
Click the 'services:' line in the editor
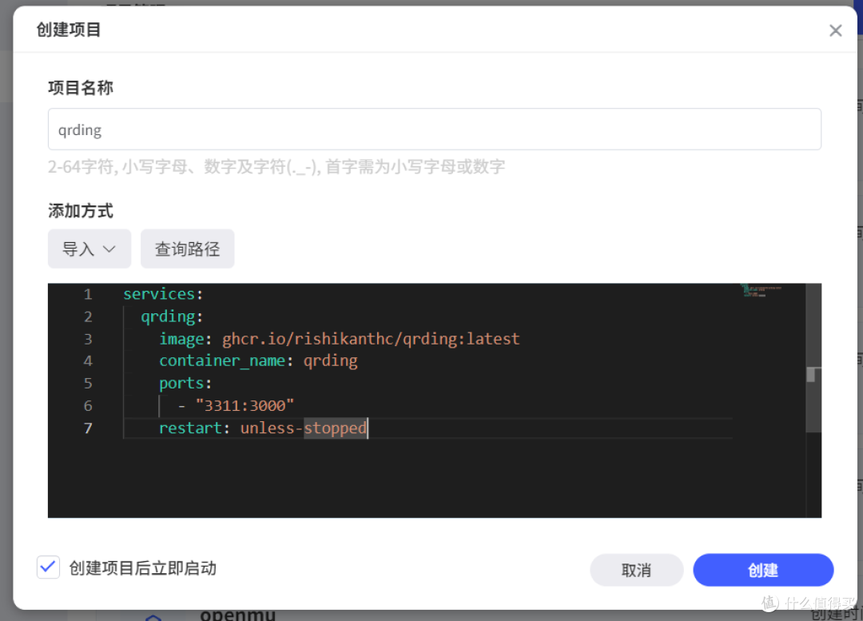tap(163, 294)
